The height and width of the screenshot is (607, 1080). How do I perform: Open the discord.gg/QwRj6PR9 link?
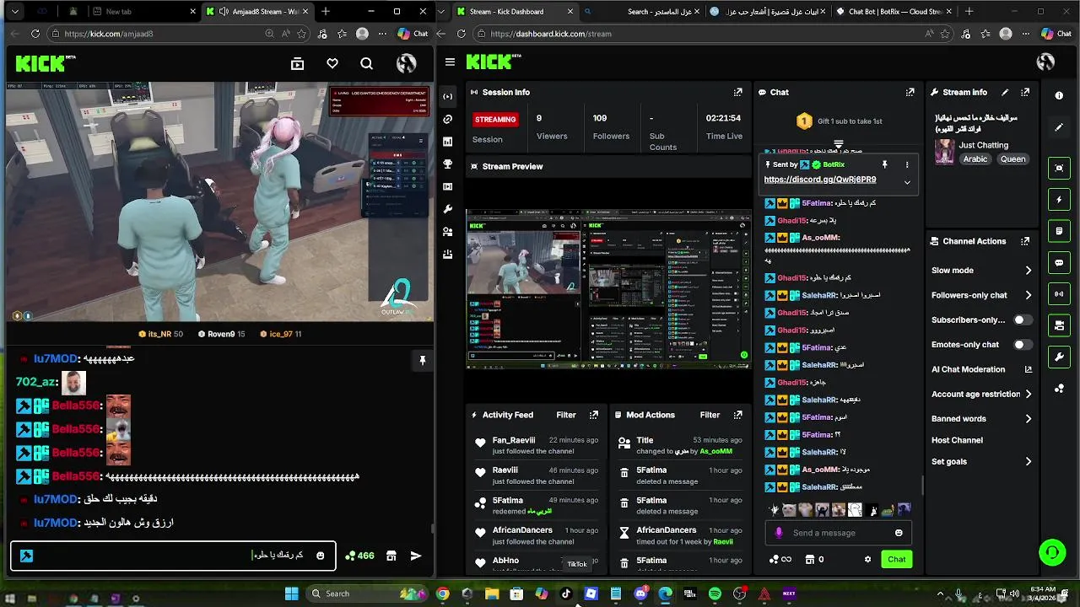(x=819, y=180)
